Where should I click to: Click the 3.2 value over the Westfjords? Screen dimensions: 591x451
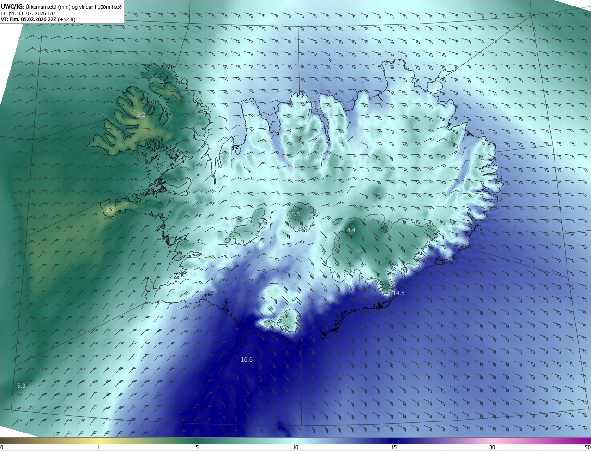point(141,114)
